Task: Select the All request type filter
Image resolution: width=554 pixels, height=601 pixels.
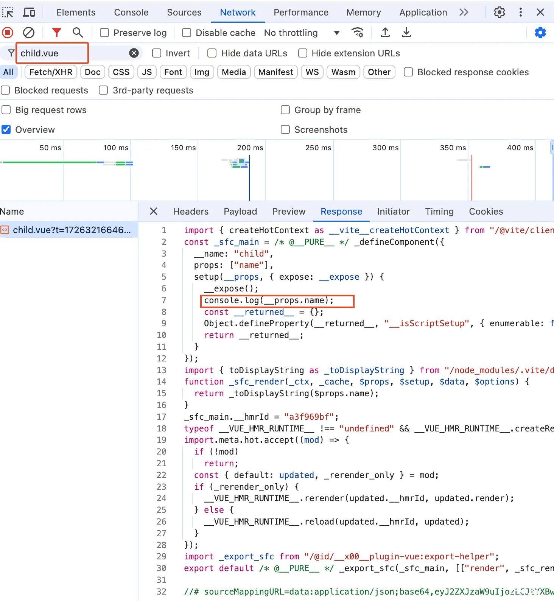Action: point(8,72)
